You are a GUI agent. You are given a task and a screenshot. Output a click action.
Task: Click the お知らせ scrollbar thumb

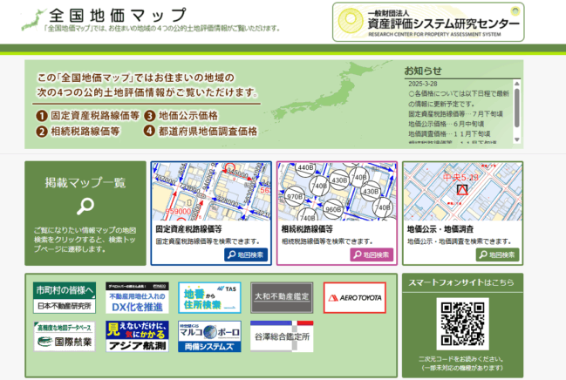[517, 108]
